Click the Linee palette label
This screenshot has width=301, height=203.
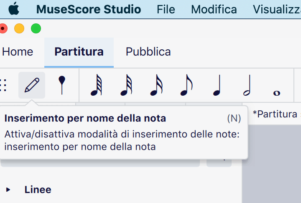click(38, 190)
